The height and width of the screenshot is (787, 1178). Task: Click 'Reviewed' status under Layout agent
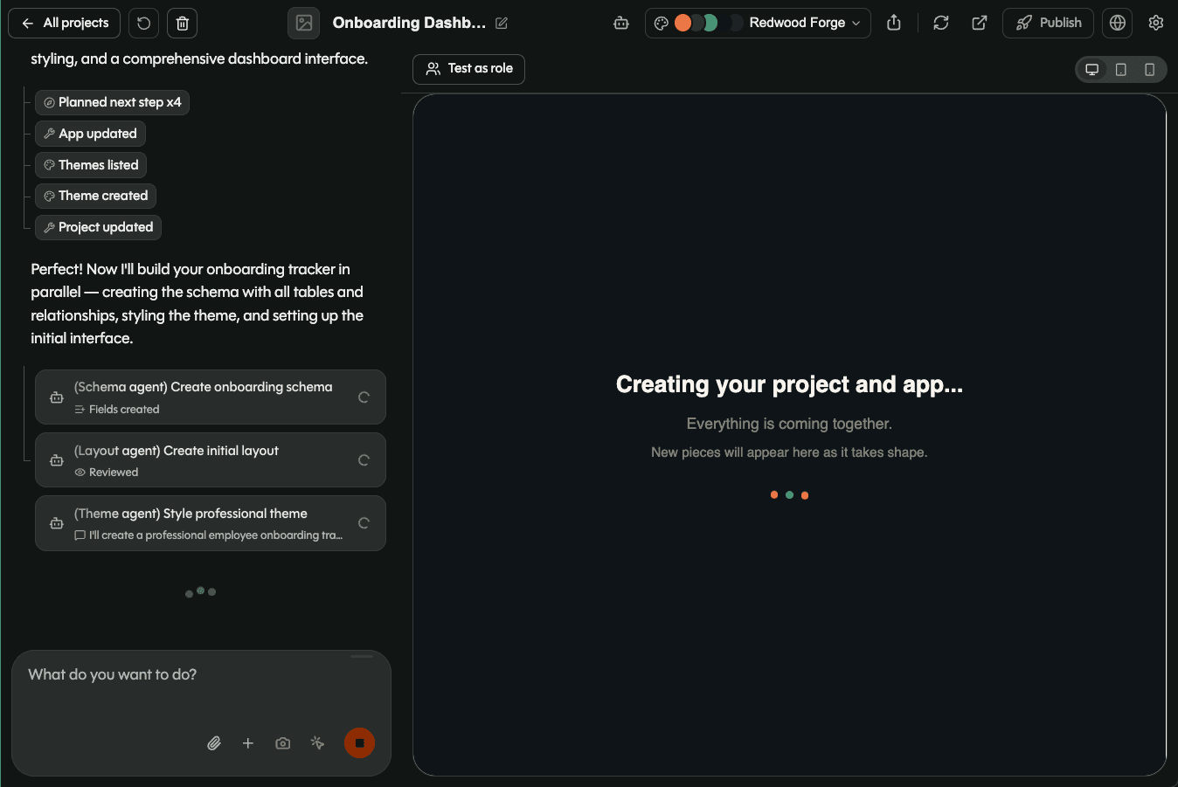(114, 473)
